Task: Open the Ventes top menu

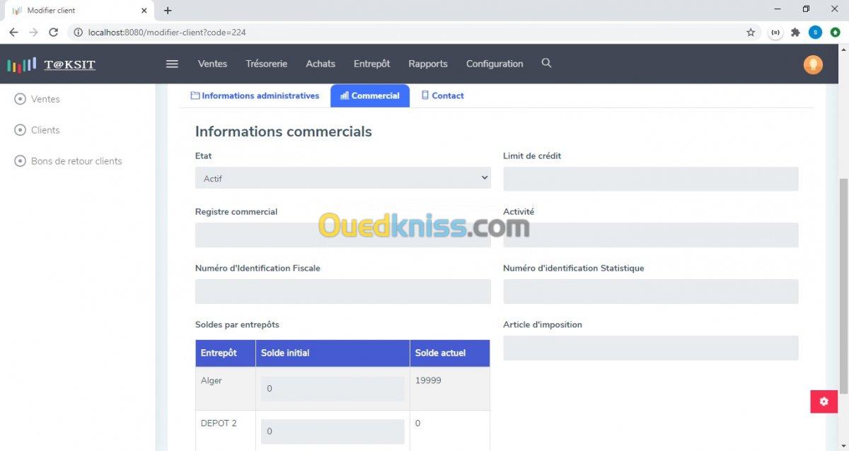Action: point(212,64)
